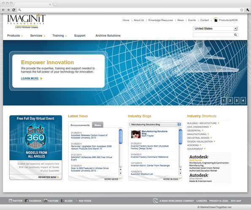Expand the Products menu
The image size is (251, 210).
coord(15,35)
